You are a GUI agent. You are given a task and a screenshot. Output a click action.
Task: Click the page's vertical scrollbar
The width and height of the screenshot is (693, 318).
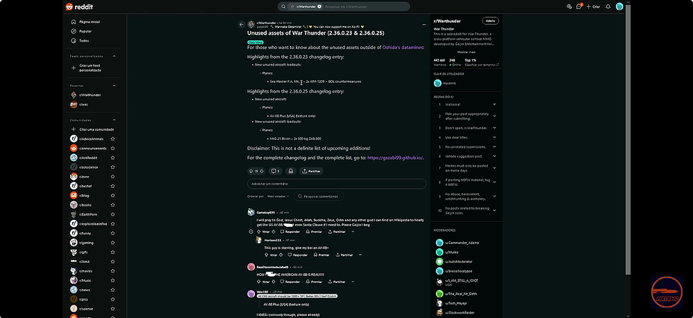628,139
